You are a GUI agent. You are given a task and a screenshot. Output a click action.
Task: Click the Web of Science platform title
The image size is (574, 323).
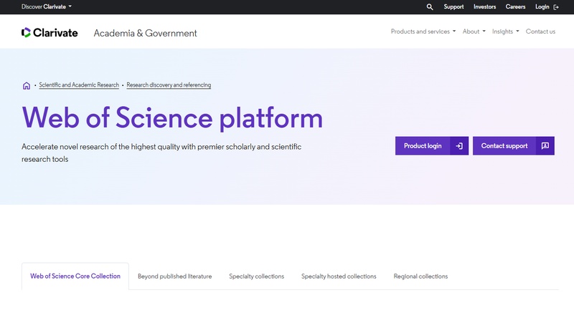tap(172, 117)
